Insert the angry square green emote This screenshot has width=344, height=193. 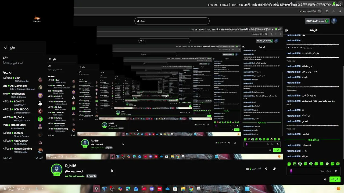point(295,164)
